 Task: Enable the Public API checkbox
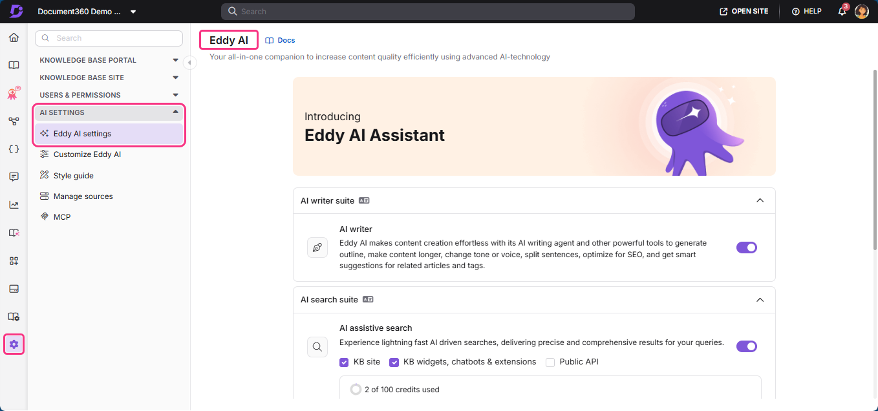[x=550, y=362]
